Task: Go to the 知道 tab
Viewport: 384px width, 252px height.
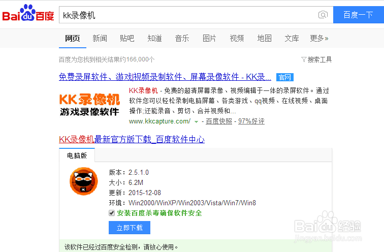Action: (154, 38)
